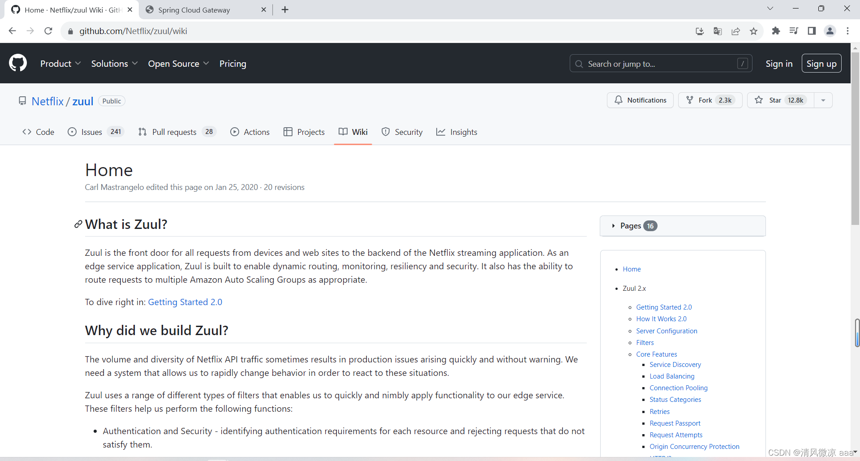Click the repository icon beside Netflix
Image resolution: width=860 pixels, height=461 pixels.
coord(22,101)
